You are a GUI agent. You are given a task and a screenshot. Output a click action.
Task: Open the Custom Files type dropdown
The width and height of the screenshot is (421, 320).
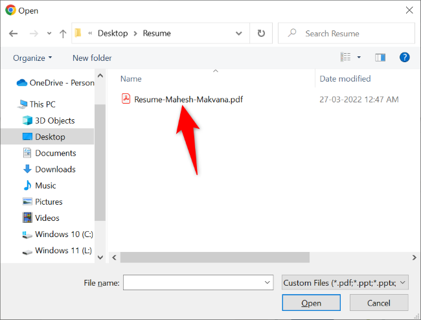(345, 282)
